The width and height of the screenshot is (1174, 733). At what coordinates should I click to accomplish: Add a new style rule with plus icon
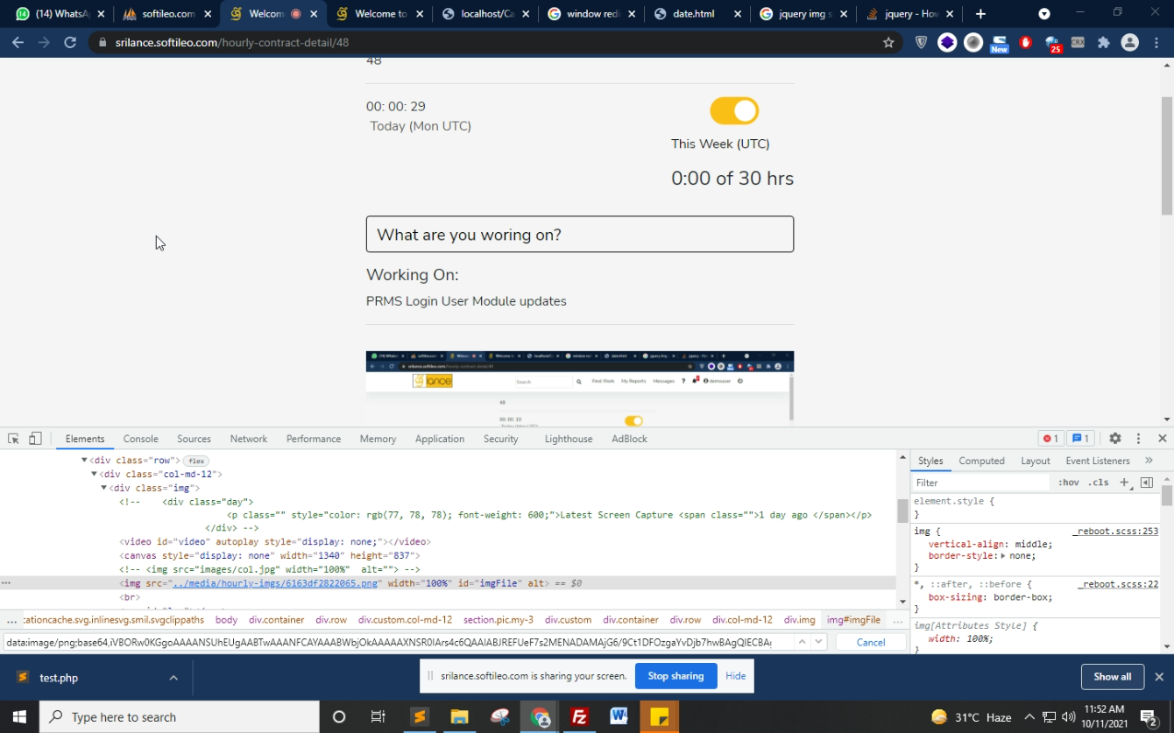click(1124, 483)
